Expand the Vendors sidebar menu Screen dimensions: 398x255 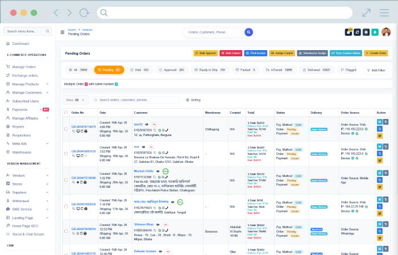pos(19,175)
